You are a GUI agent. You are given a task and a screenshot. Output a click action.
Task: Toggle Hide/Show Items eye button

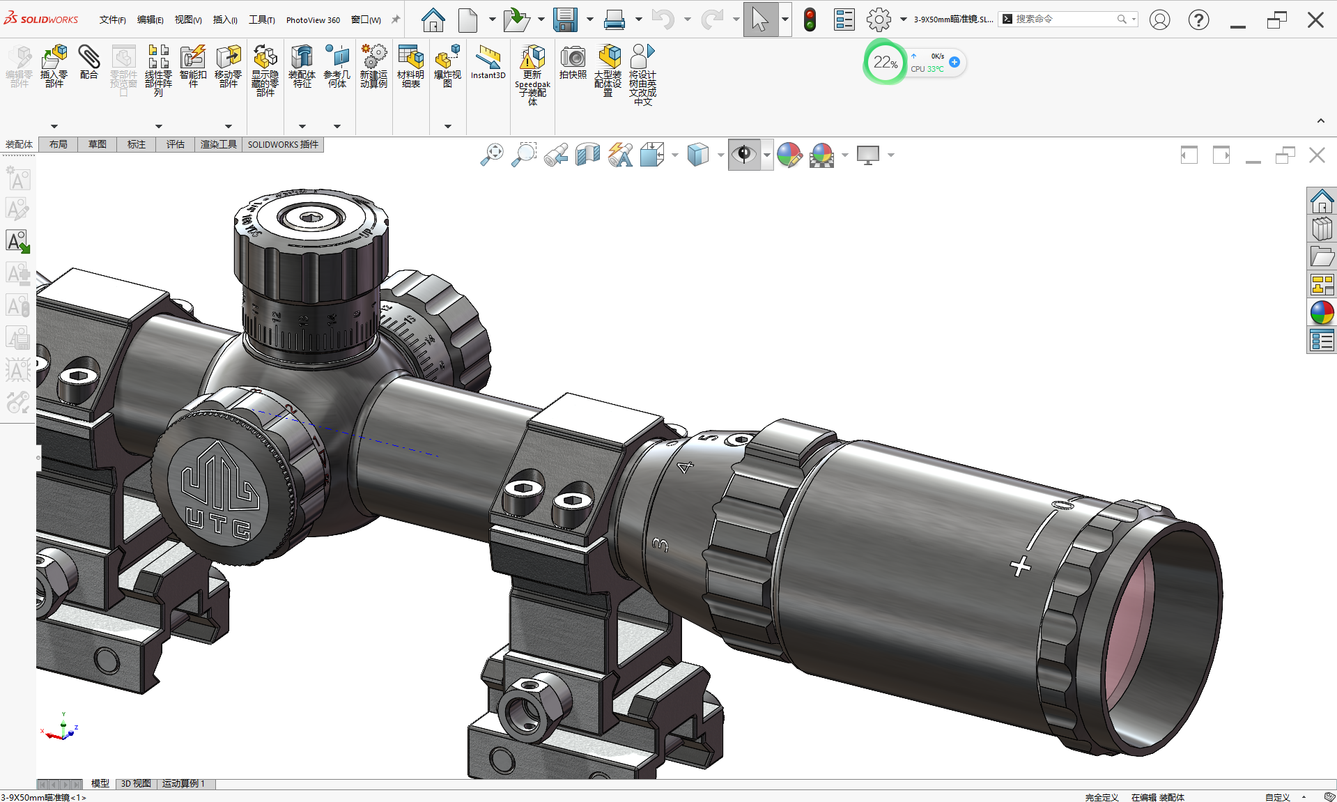tap(744, 155)
